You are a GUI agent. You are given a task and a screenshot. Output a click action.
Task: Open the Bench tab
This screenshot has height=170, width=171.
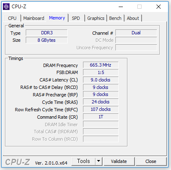(x=115, y=18)
